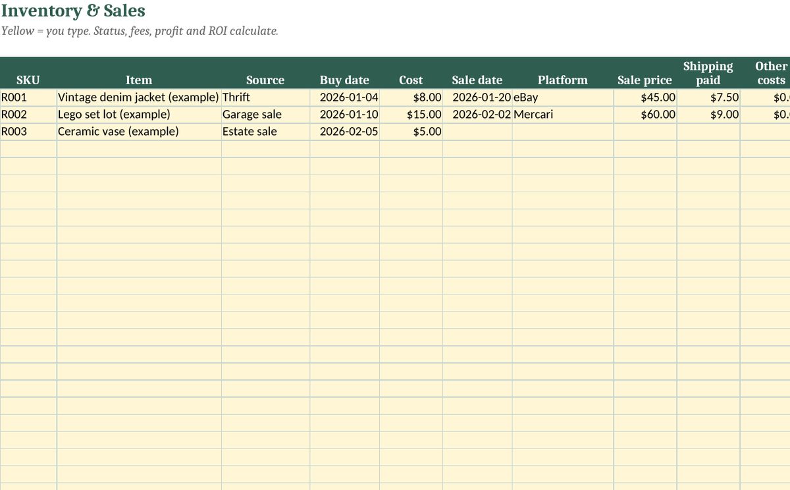
Task: Select cell with SKU R003
Action: [28, 132]
